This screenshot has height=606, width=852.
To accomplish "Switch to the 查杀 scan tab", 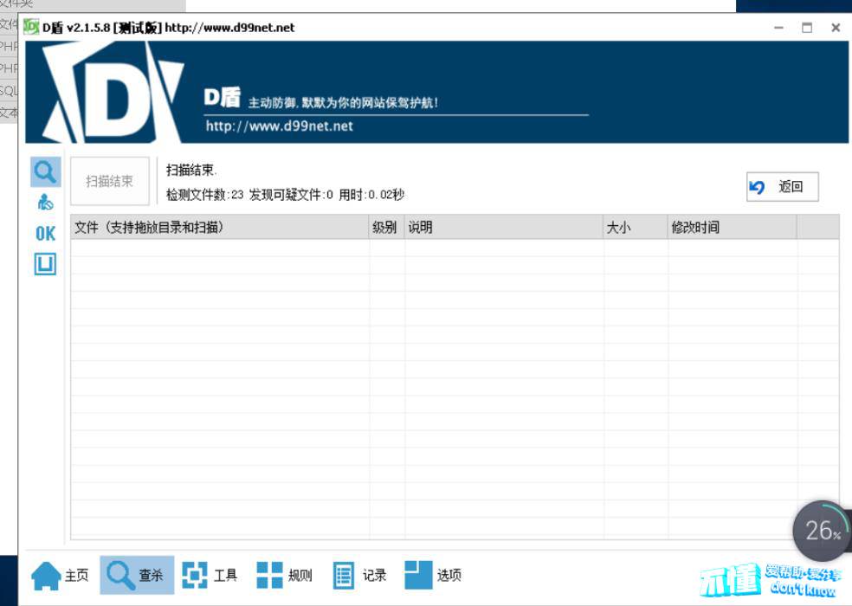I will click(x=137, y=575).
